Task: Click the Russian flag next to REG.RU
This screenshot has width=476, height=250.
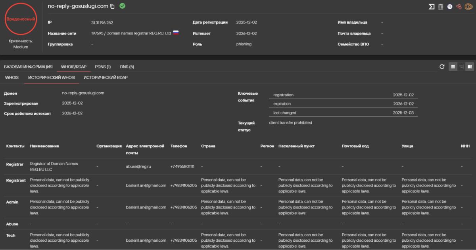Action: tap(176, 33)
